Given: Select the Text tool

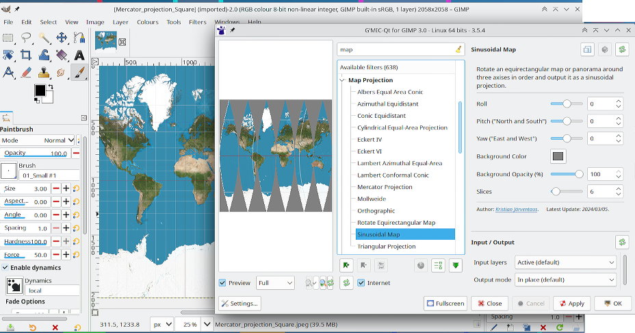Looking at the screenshot, I should click(79, 56).
